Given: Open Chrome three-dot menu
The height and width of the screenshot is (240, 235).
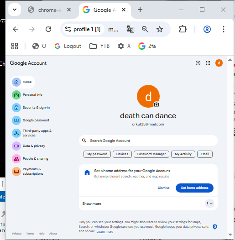Looking at the screenshot, I should [224, 29].
